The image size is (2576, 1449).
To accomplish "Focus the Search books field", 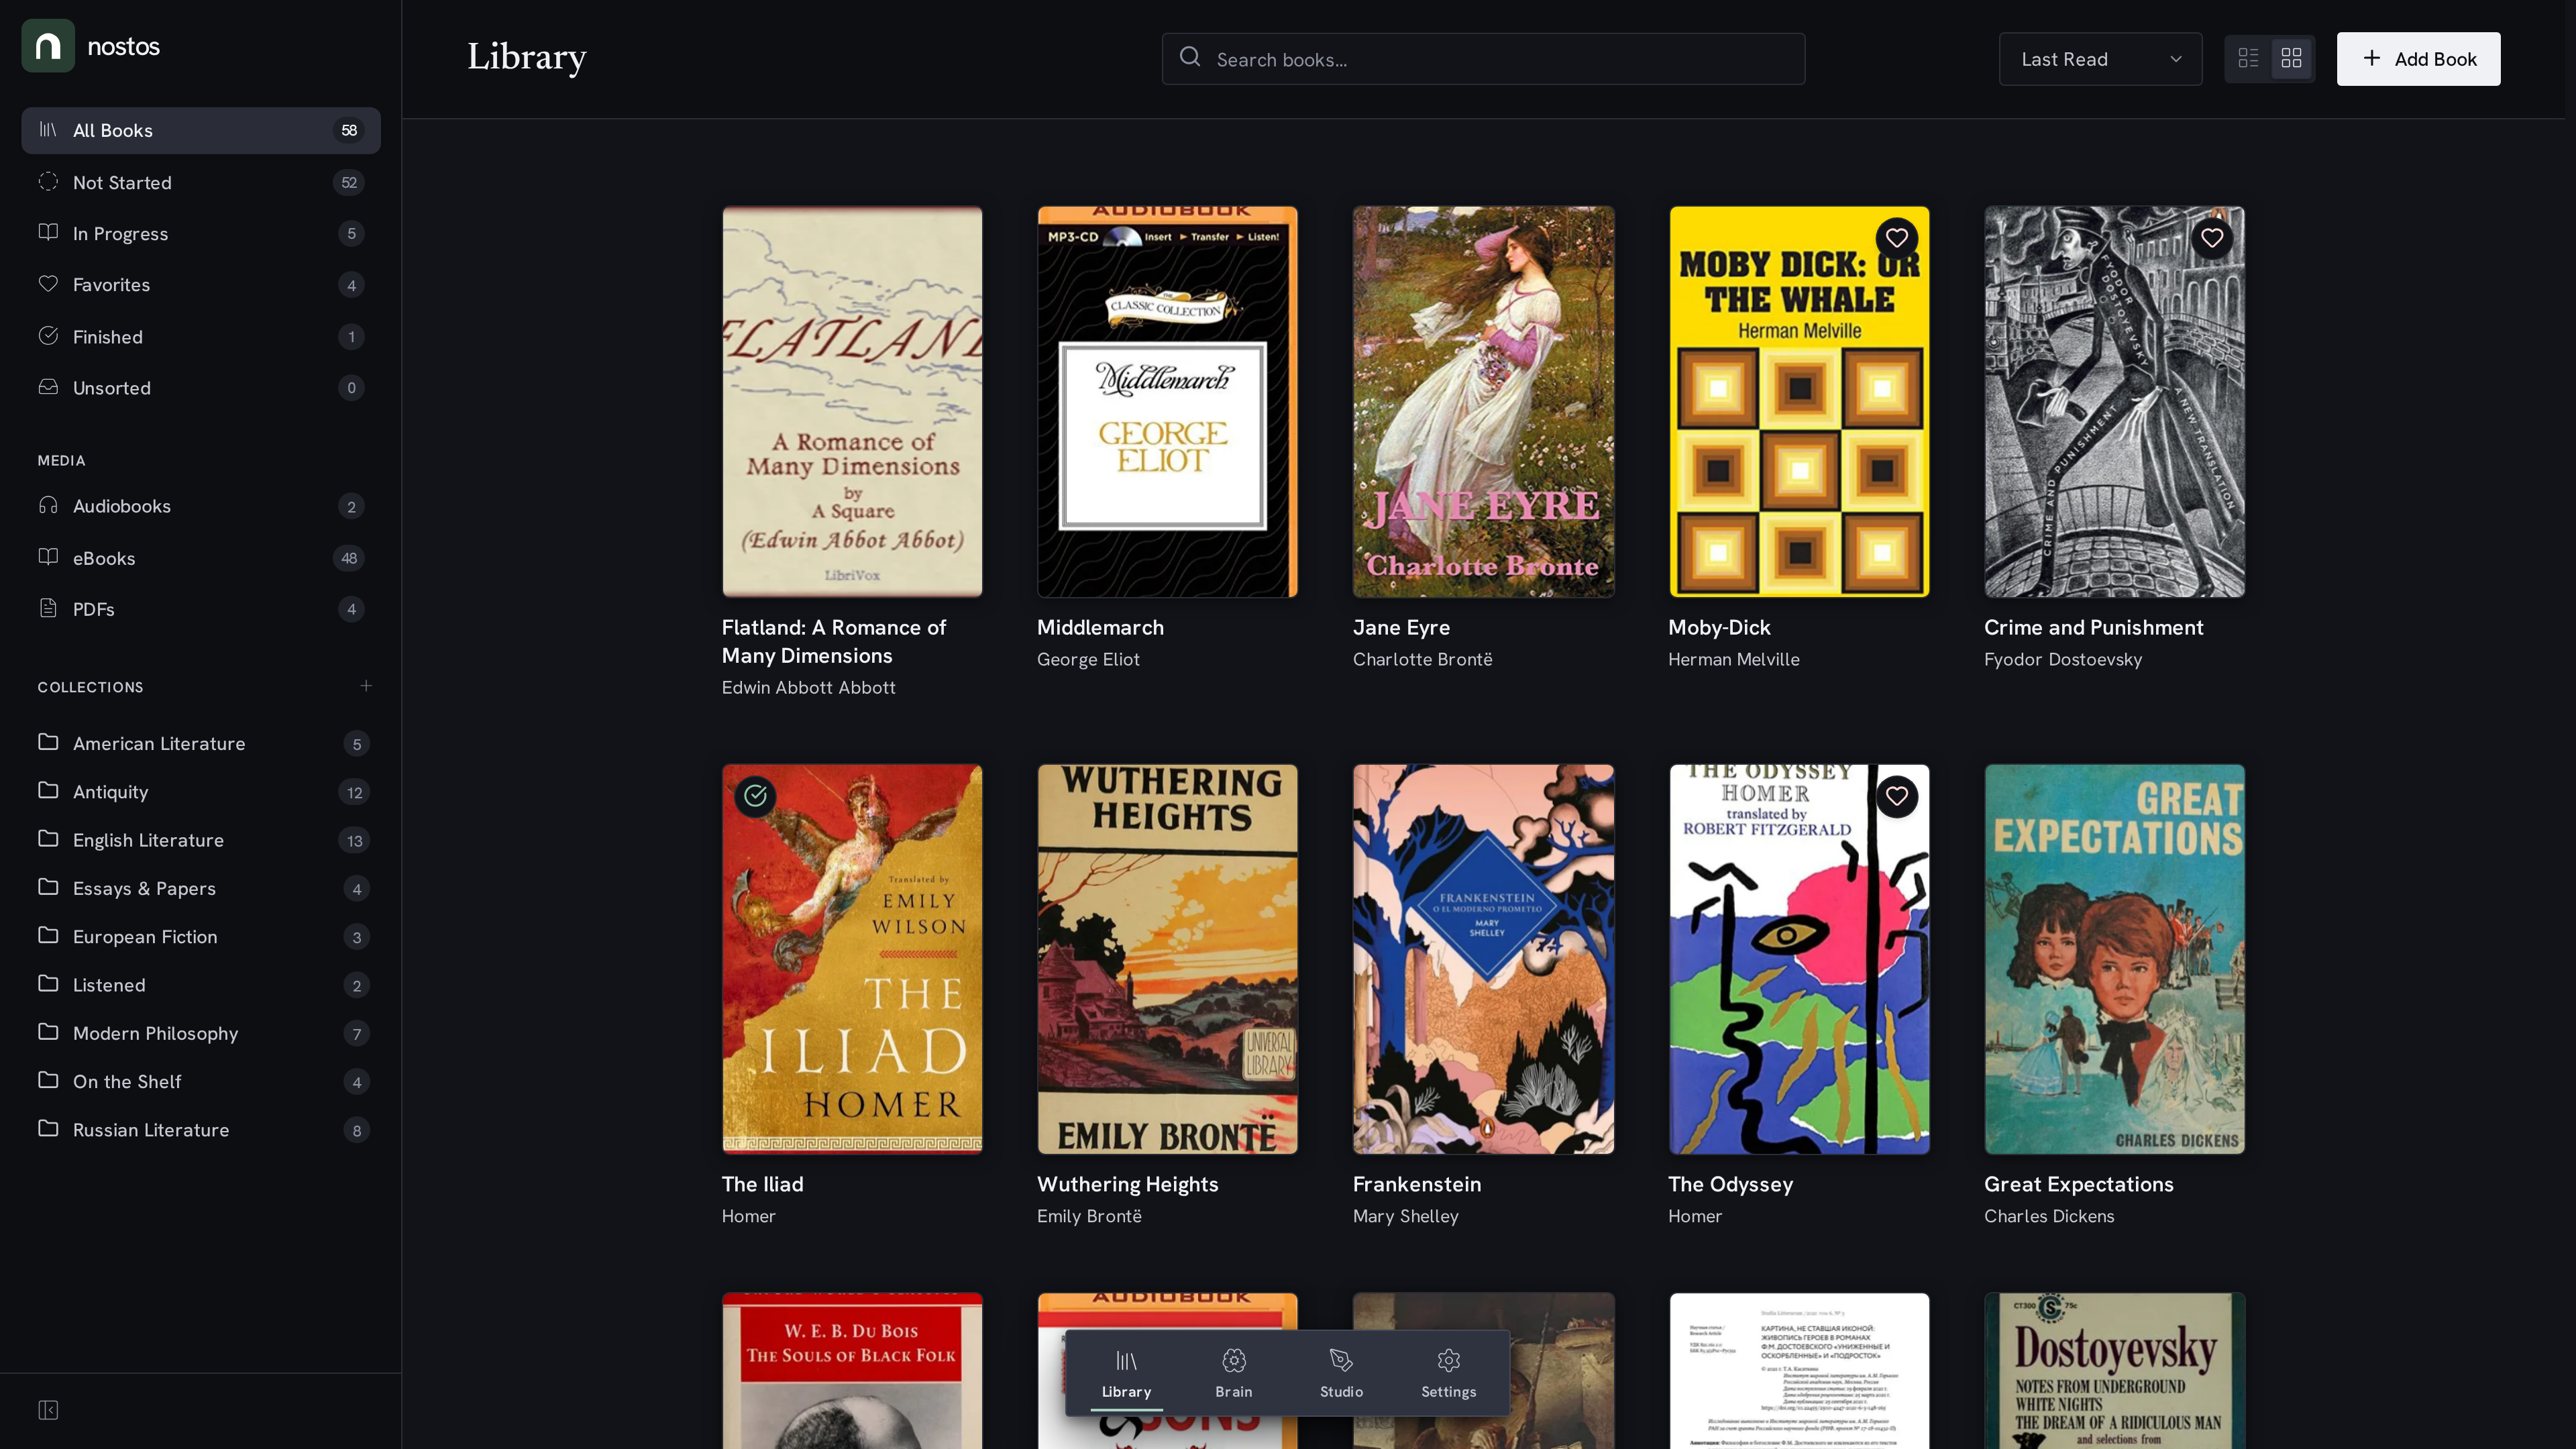I will tap(1483, 59).
